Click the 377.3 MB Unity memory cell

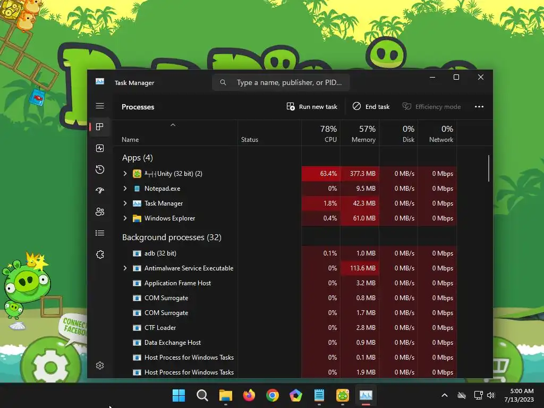coord(360,174)
